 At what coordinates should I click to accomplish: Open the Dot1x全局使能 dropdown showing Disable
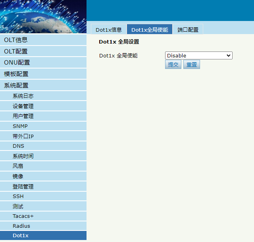(x=198, y=55)
